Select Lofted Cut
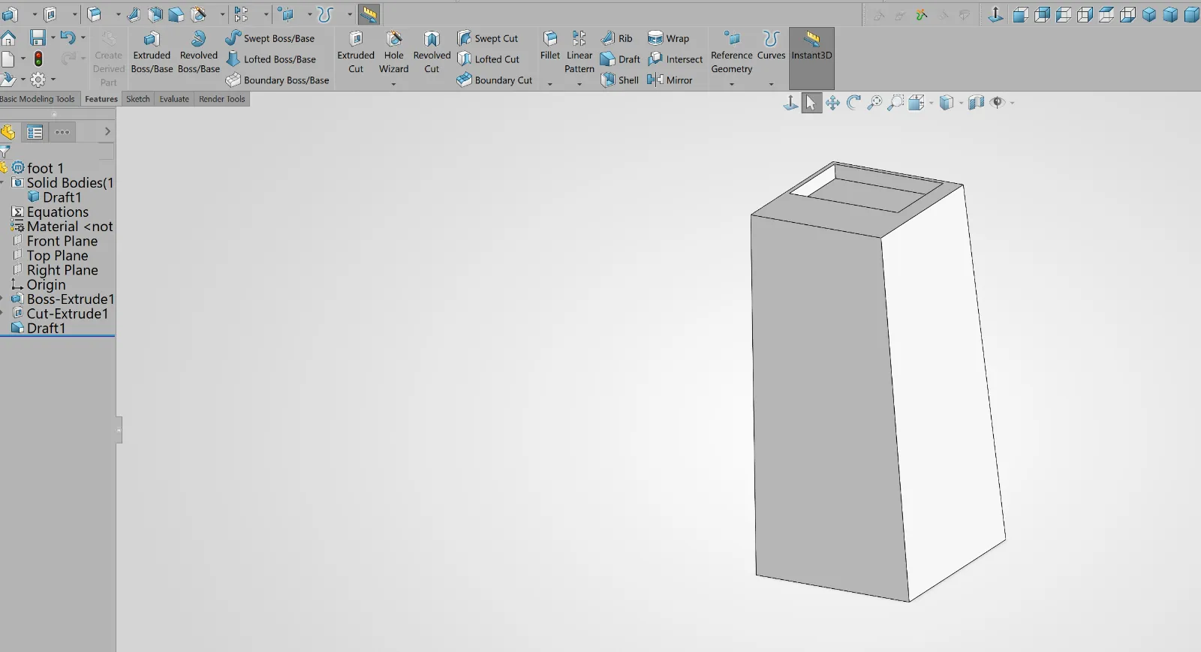 point(489,59)
